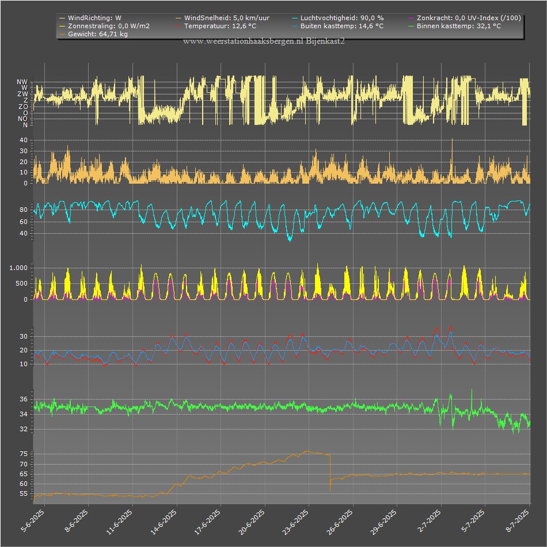Click the 75 weight axis label

[x=24, y=454]
